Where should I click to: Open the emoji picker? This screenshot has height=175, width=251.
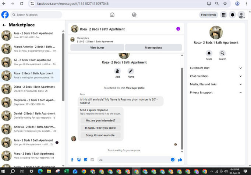pos(173,160)
